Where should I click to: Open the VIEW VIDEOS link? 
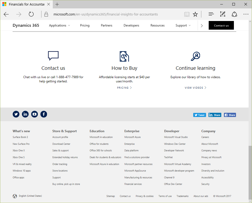coord(195,88)
